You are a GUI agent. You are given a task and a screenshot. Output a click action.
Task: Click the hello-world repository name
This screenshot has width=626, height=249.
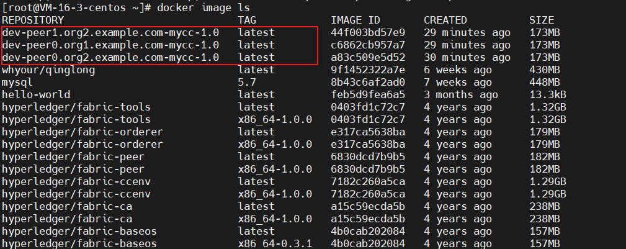(x=36, y=95)
